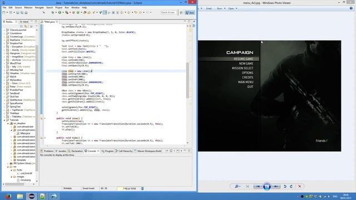
Task: Collapse the images folder node
Action: tap(12, 177)
